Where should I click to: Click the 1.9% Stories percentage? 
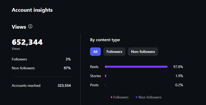pos(179,76)
